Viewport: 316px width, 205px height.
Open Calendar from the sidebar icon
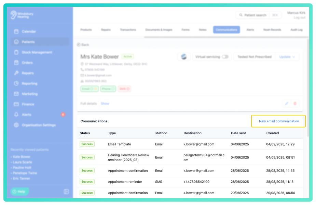[x=16, y=31]
